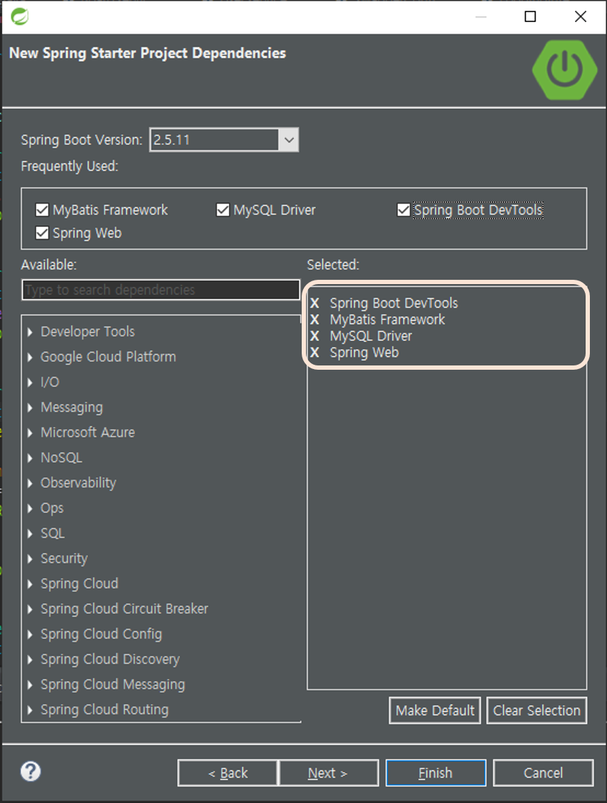Click Make Default button
This screenshot has height=803, width=607.
435,710
